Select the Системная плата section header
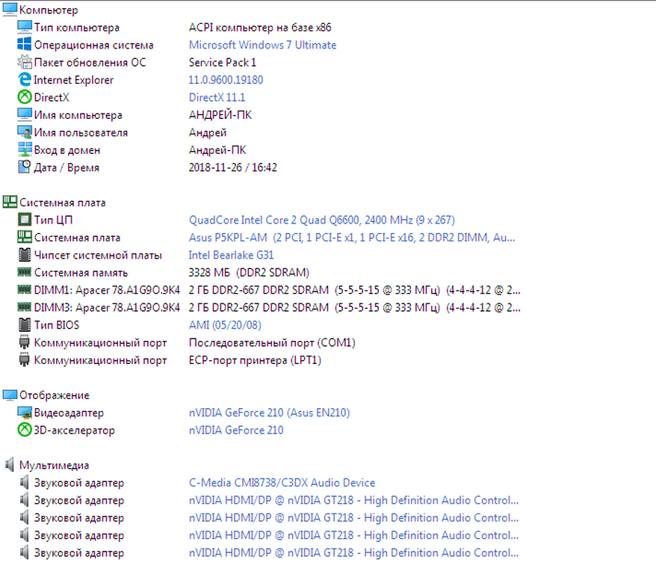Image resolution: width=656 pixels, height=574 pixels. click(63, 203)
